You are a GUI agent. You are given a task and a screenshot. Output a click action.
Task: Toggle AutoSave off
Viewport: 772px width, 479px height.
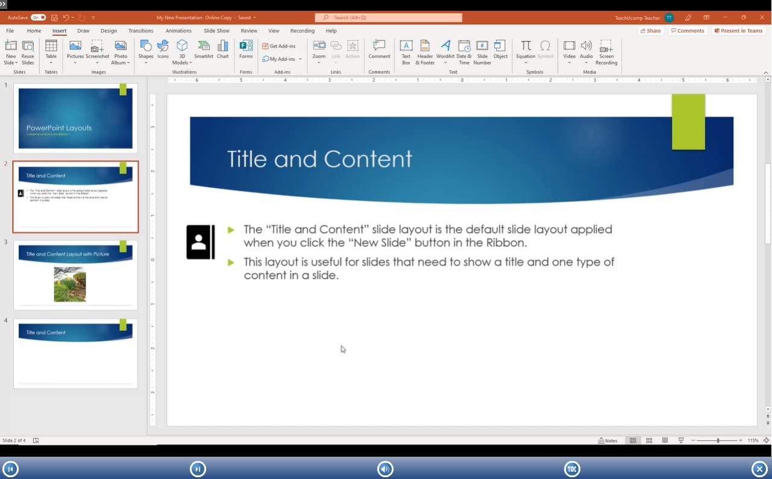coord(37,17)
